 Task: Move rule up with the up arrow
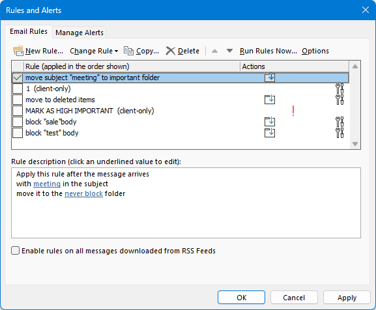pos(214,51)
